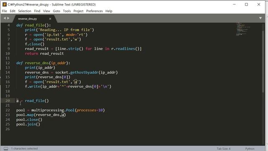268x151 pixels.
Task: Go to previous tab with left arrow
Action: point(5,18)
